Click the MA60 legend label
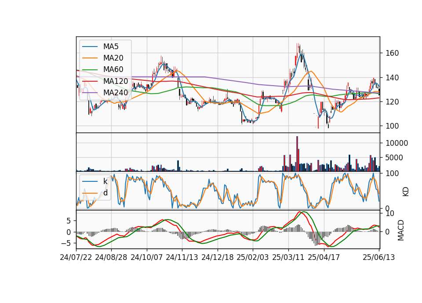 point(113,69)
